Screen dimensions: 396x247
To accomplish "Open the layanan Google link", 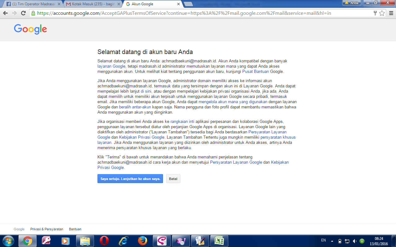I will click(x=111, y=66).
